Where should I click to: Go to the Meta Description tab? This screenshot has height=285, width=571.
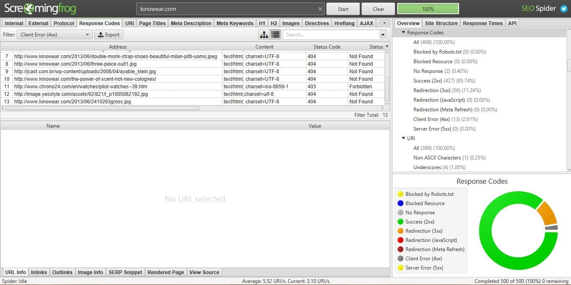[191, 23]
